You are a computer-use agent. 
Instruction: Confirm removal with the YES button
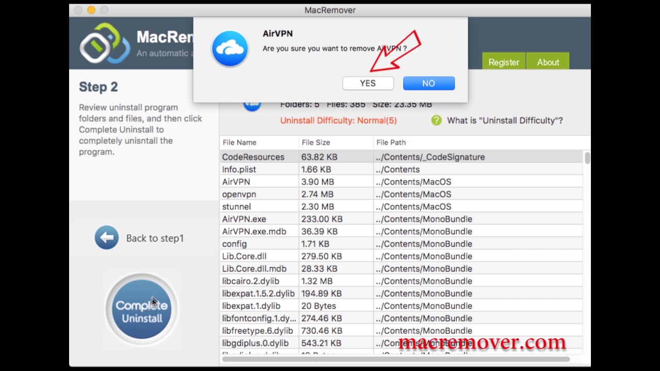pos(368,83)
